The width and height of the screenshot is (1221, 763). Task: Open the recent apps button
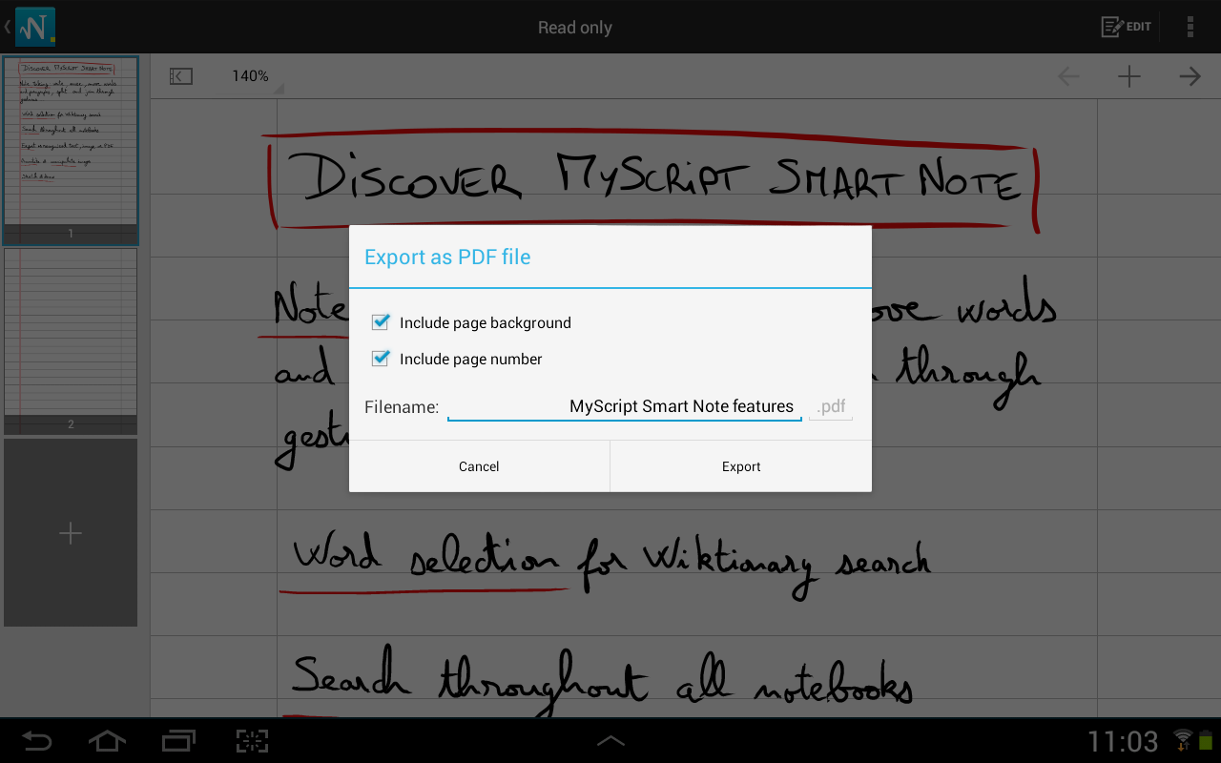click(x=178, y=740)
